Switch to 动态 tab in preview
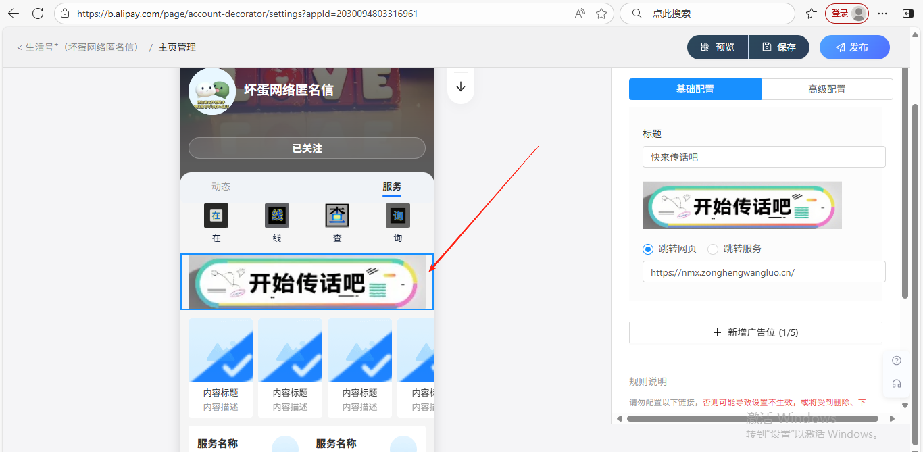Viewport: 923px width, 452px height. pyautogui.click(x=221, y=186)
